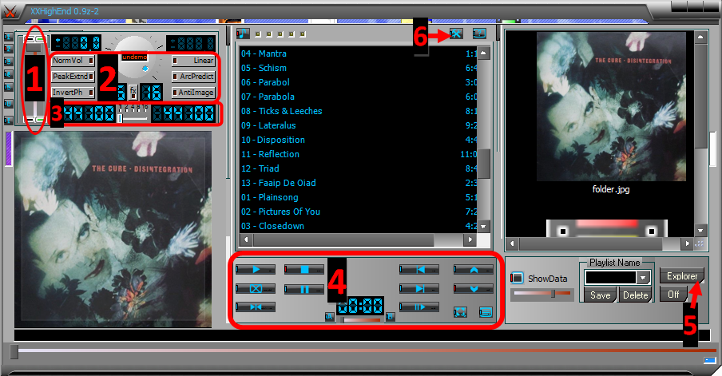
Task: Click the Off button
Action: point(673,294)
